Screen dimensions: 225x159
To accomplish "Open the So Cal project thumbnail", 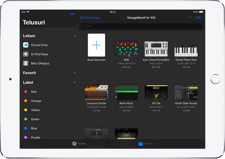I will [x=156, y=92].
